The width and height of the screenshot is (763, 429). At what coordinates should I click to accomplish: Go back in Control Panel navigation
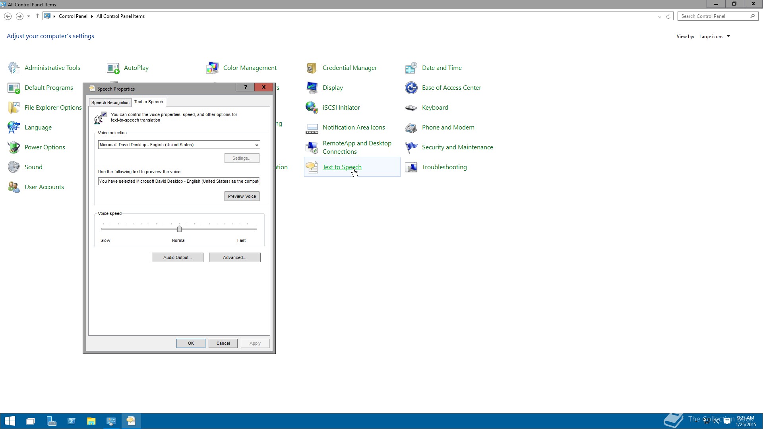pos(8,16)
